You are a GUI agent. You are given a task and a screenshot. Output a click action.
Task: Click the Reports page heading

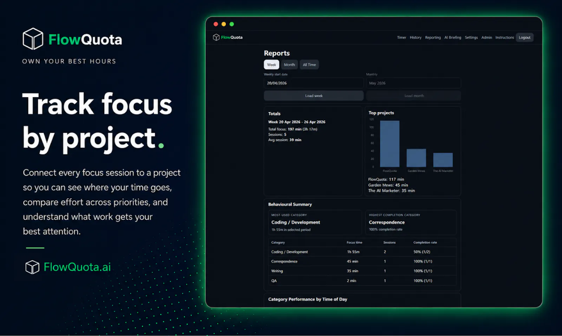pos(277,53)
